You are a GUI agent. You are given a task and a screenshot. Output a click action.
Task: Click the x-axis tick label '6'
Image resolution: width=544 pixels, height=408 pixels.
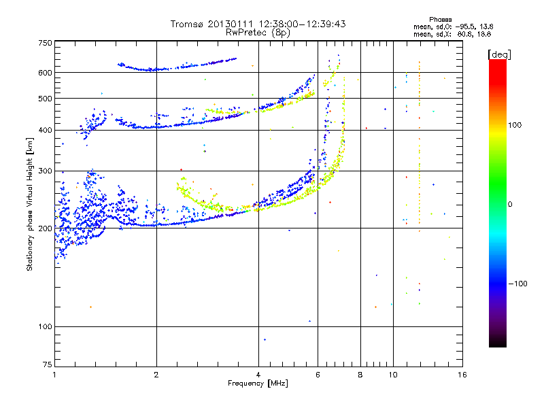coord(318,375)
